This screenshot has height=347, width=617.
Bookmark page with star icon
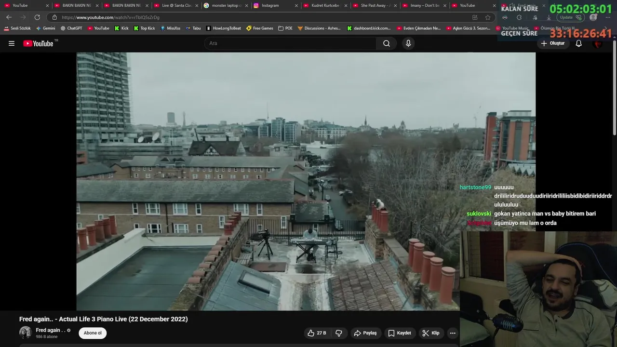click(488, 17)
